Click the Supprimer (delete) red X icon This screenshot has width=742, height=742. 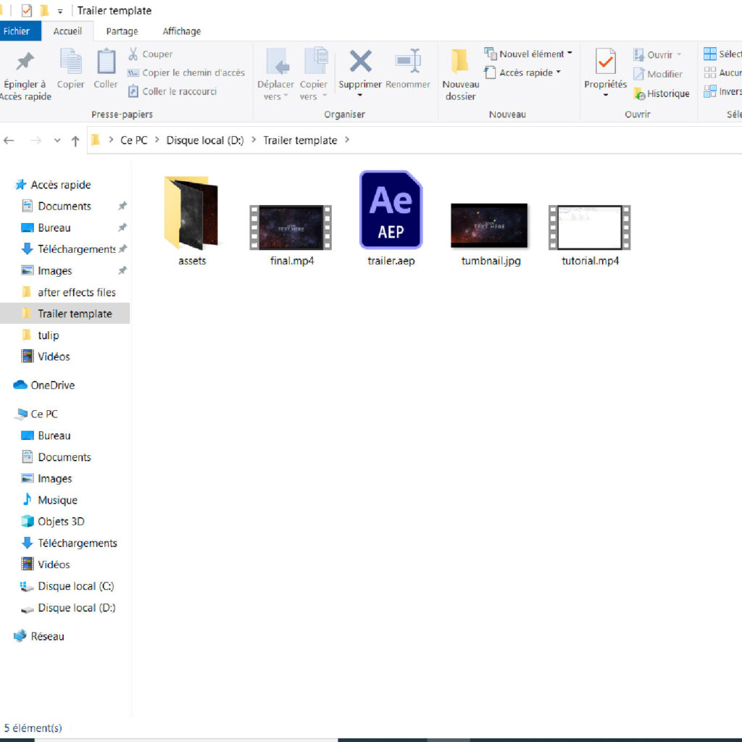(360, 62)
